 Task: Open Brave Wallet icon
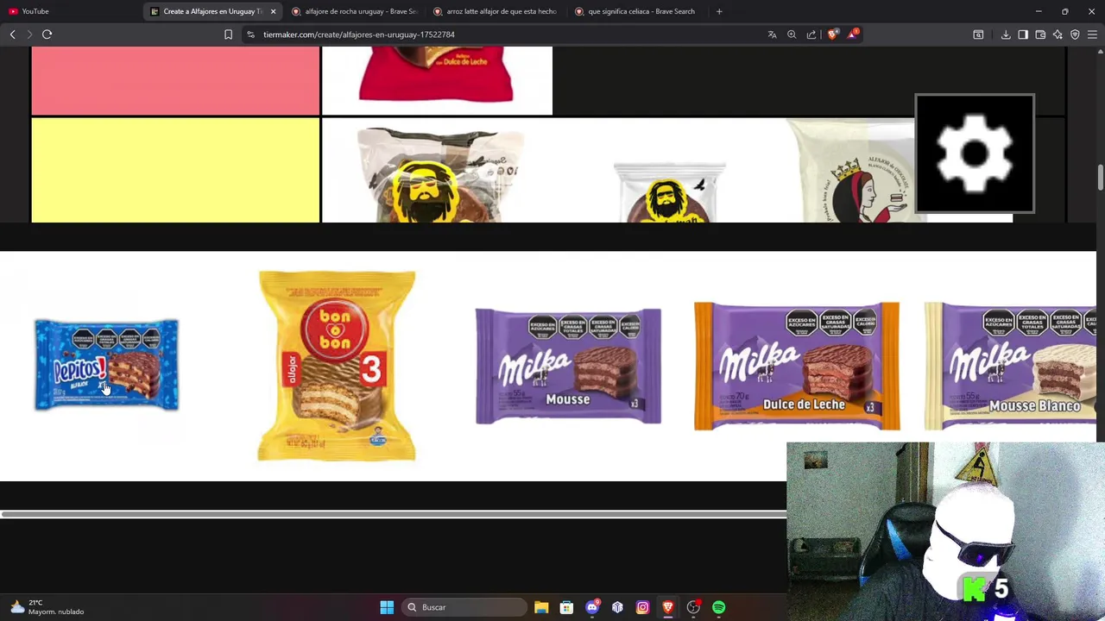pos(1040,34)
